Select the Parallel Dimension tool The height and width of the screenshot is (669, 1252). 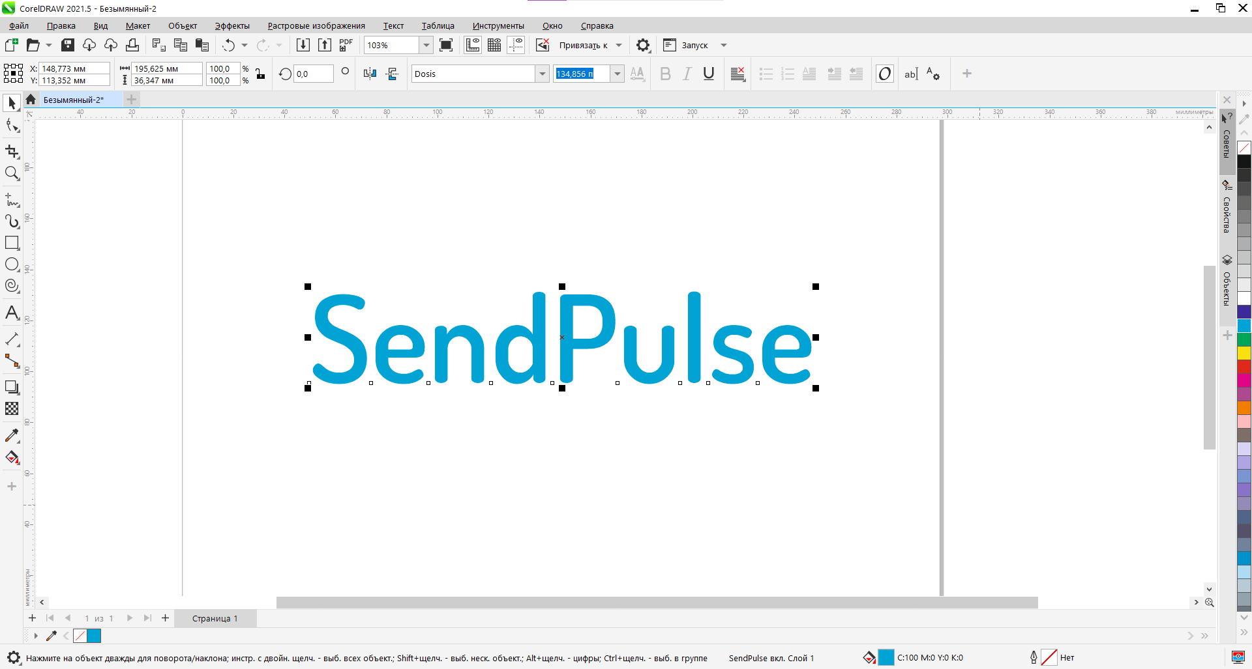coord(12,339)
